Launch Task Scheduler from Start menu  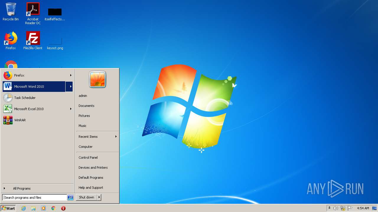38,98
